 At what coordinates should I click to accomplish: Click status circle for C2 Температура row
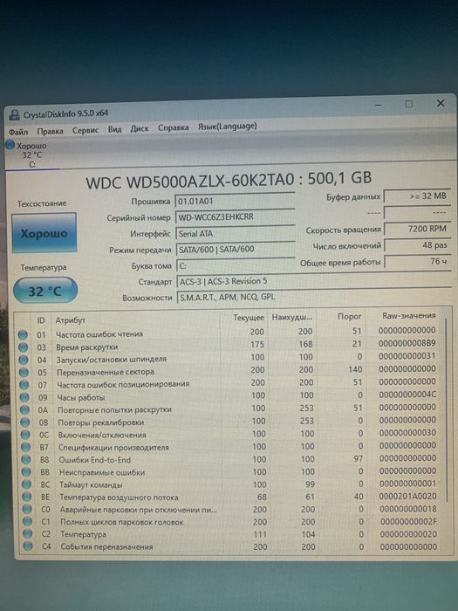28,534
